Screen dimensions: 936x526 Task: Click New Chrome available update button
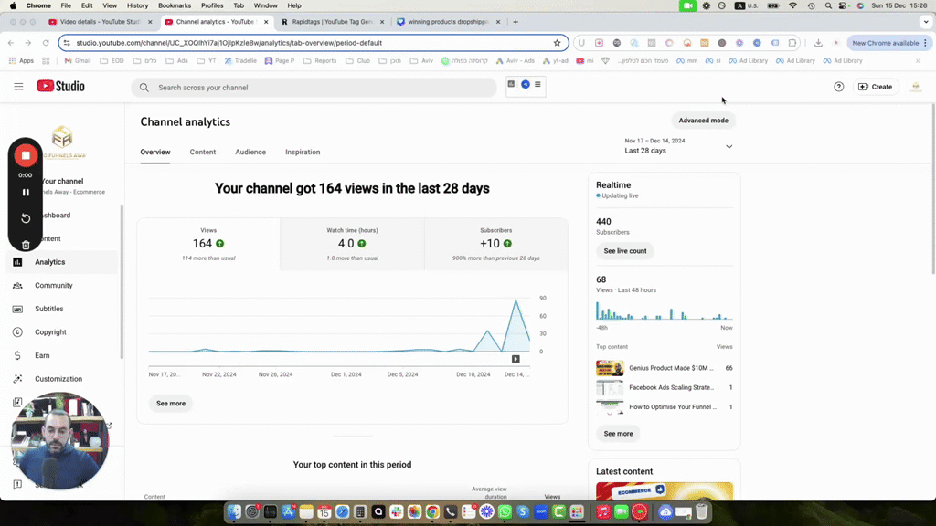889,43
